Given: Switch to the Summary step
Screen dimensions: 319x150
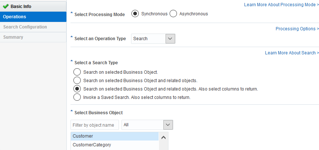Looking at the screenshot, I should [13, 37].
